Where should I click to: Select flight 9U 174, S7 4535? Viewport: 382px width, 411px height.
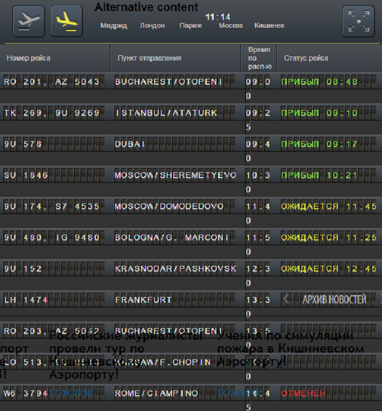coord(52,206)
